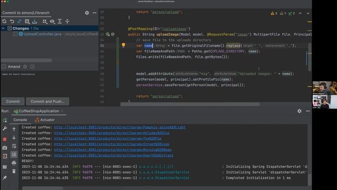Click the camera thread dump icon
The image size is (337, 190).
[x=5, y=148]
